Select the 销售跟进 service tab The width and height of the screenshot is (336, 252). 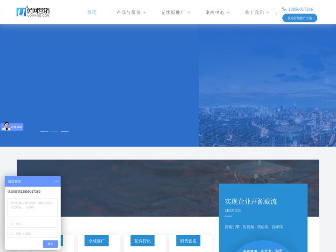coord(189,241)
